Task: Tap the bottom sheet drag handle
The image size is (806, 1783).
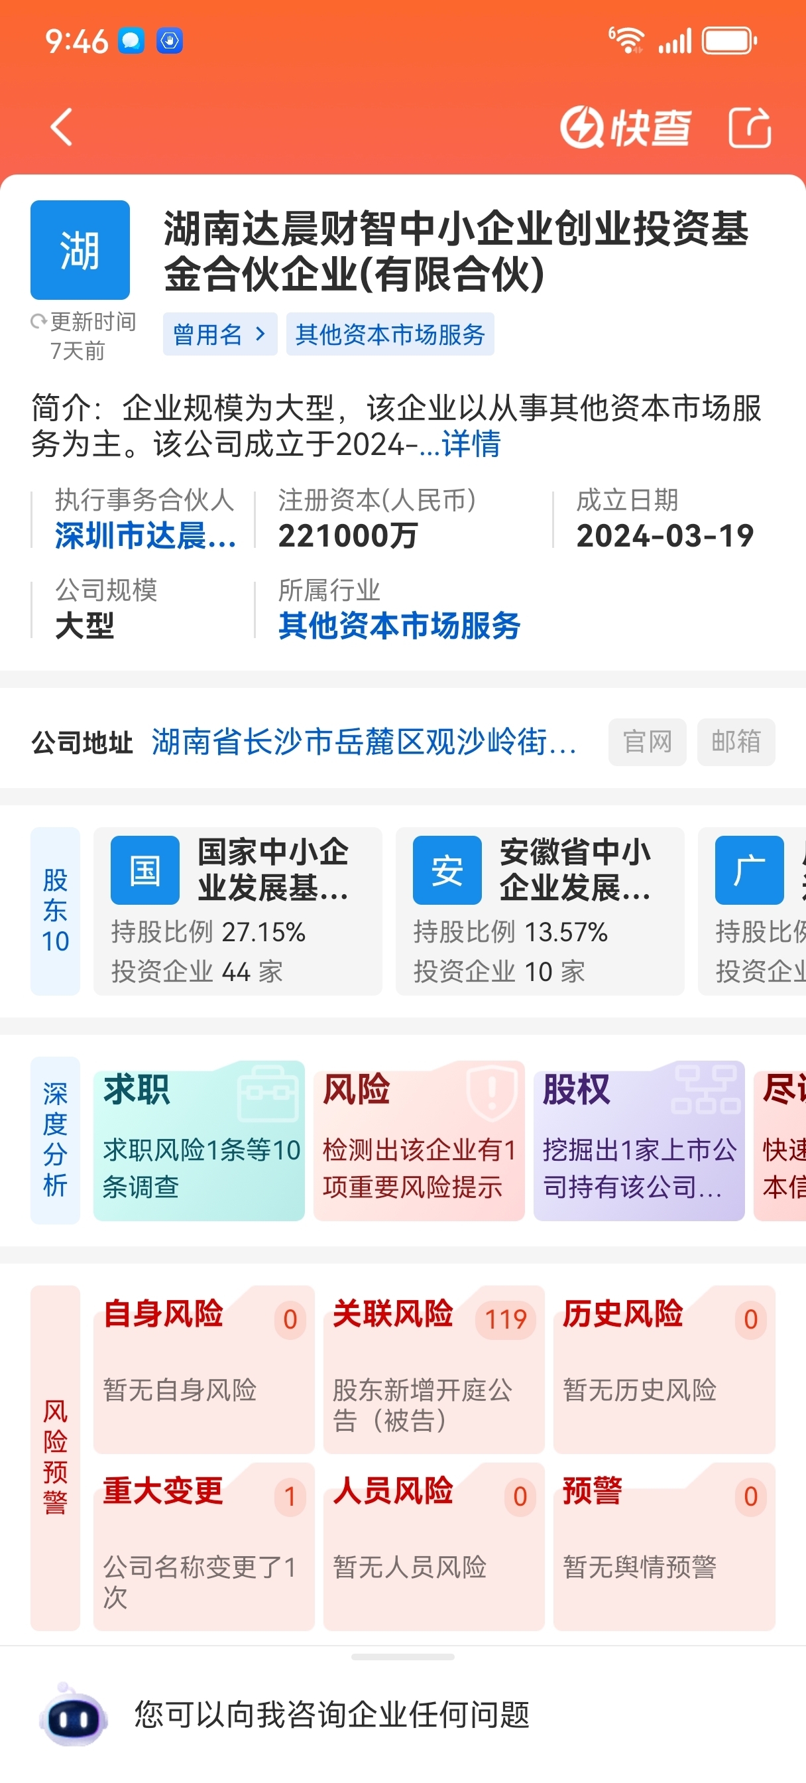Action: click(402, 1657)
